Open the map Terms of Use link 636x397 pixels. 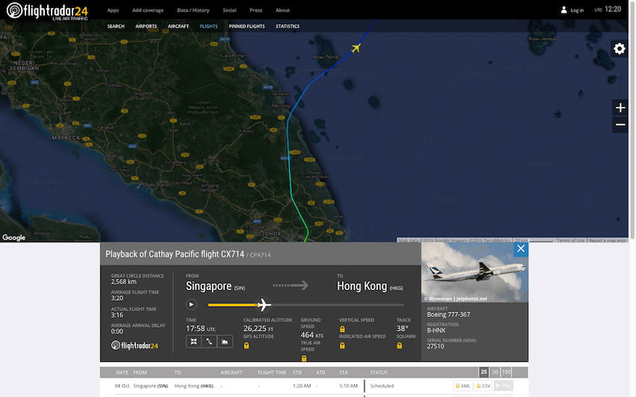(x=570, y=240)
